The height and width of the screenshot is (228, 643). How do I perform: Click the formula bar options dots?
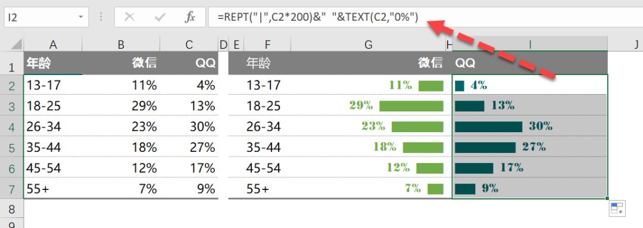click(x=101, y=18)
